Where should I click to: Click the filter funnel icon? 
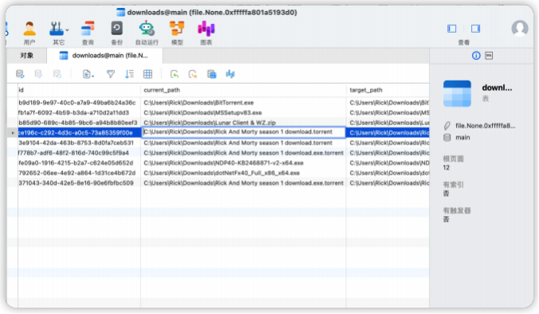click(111, 74)
